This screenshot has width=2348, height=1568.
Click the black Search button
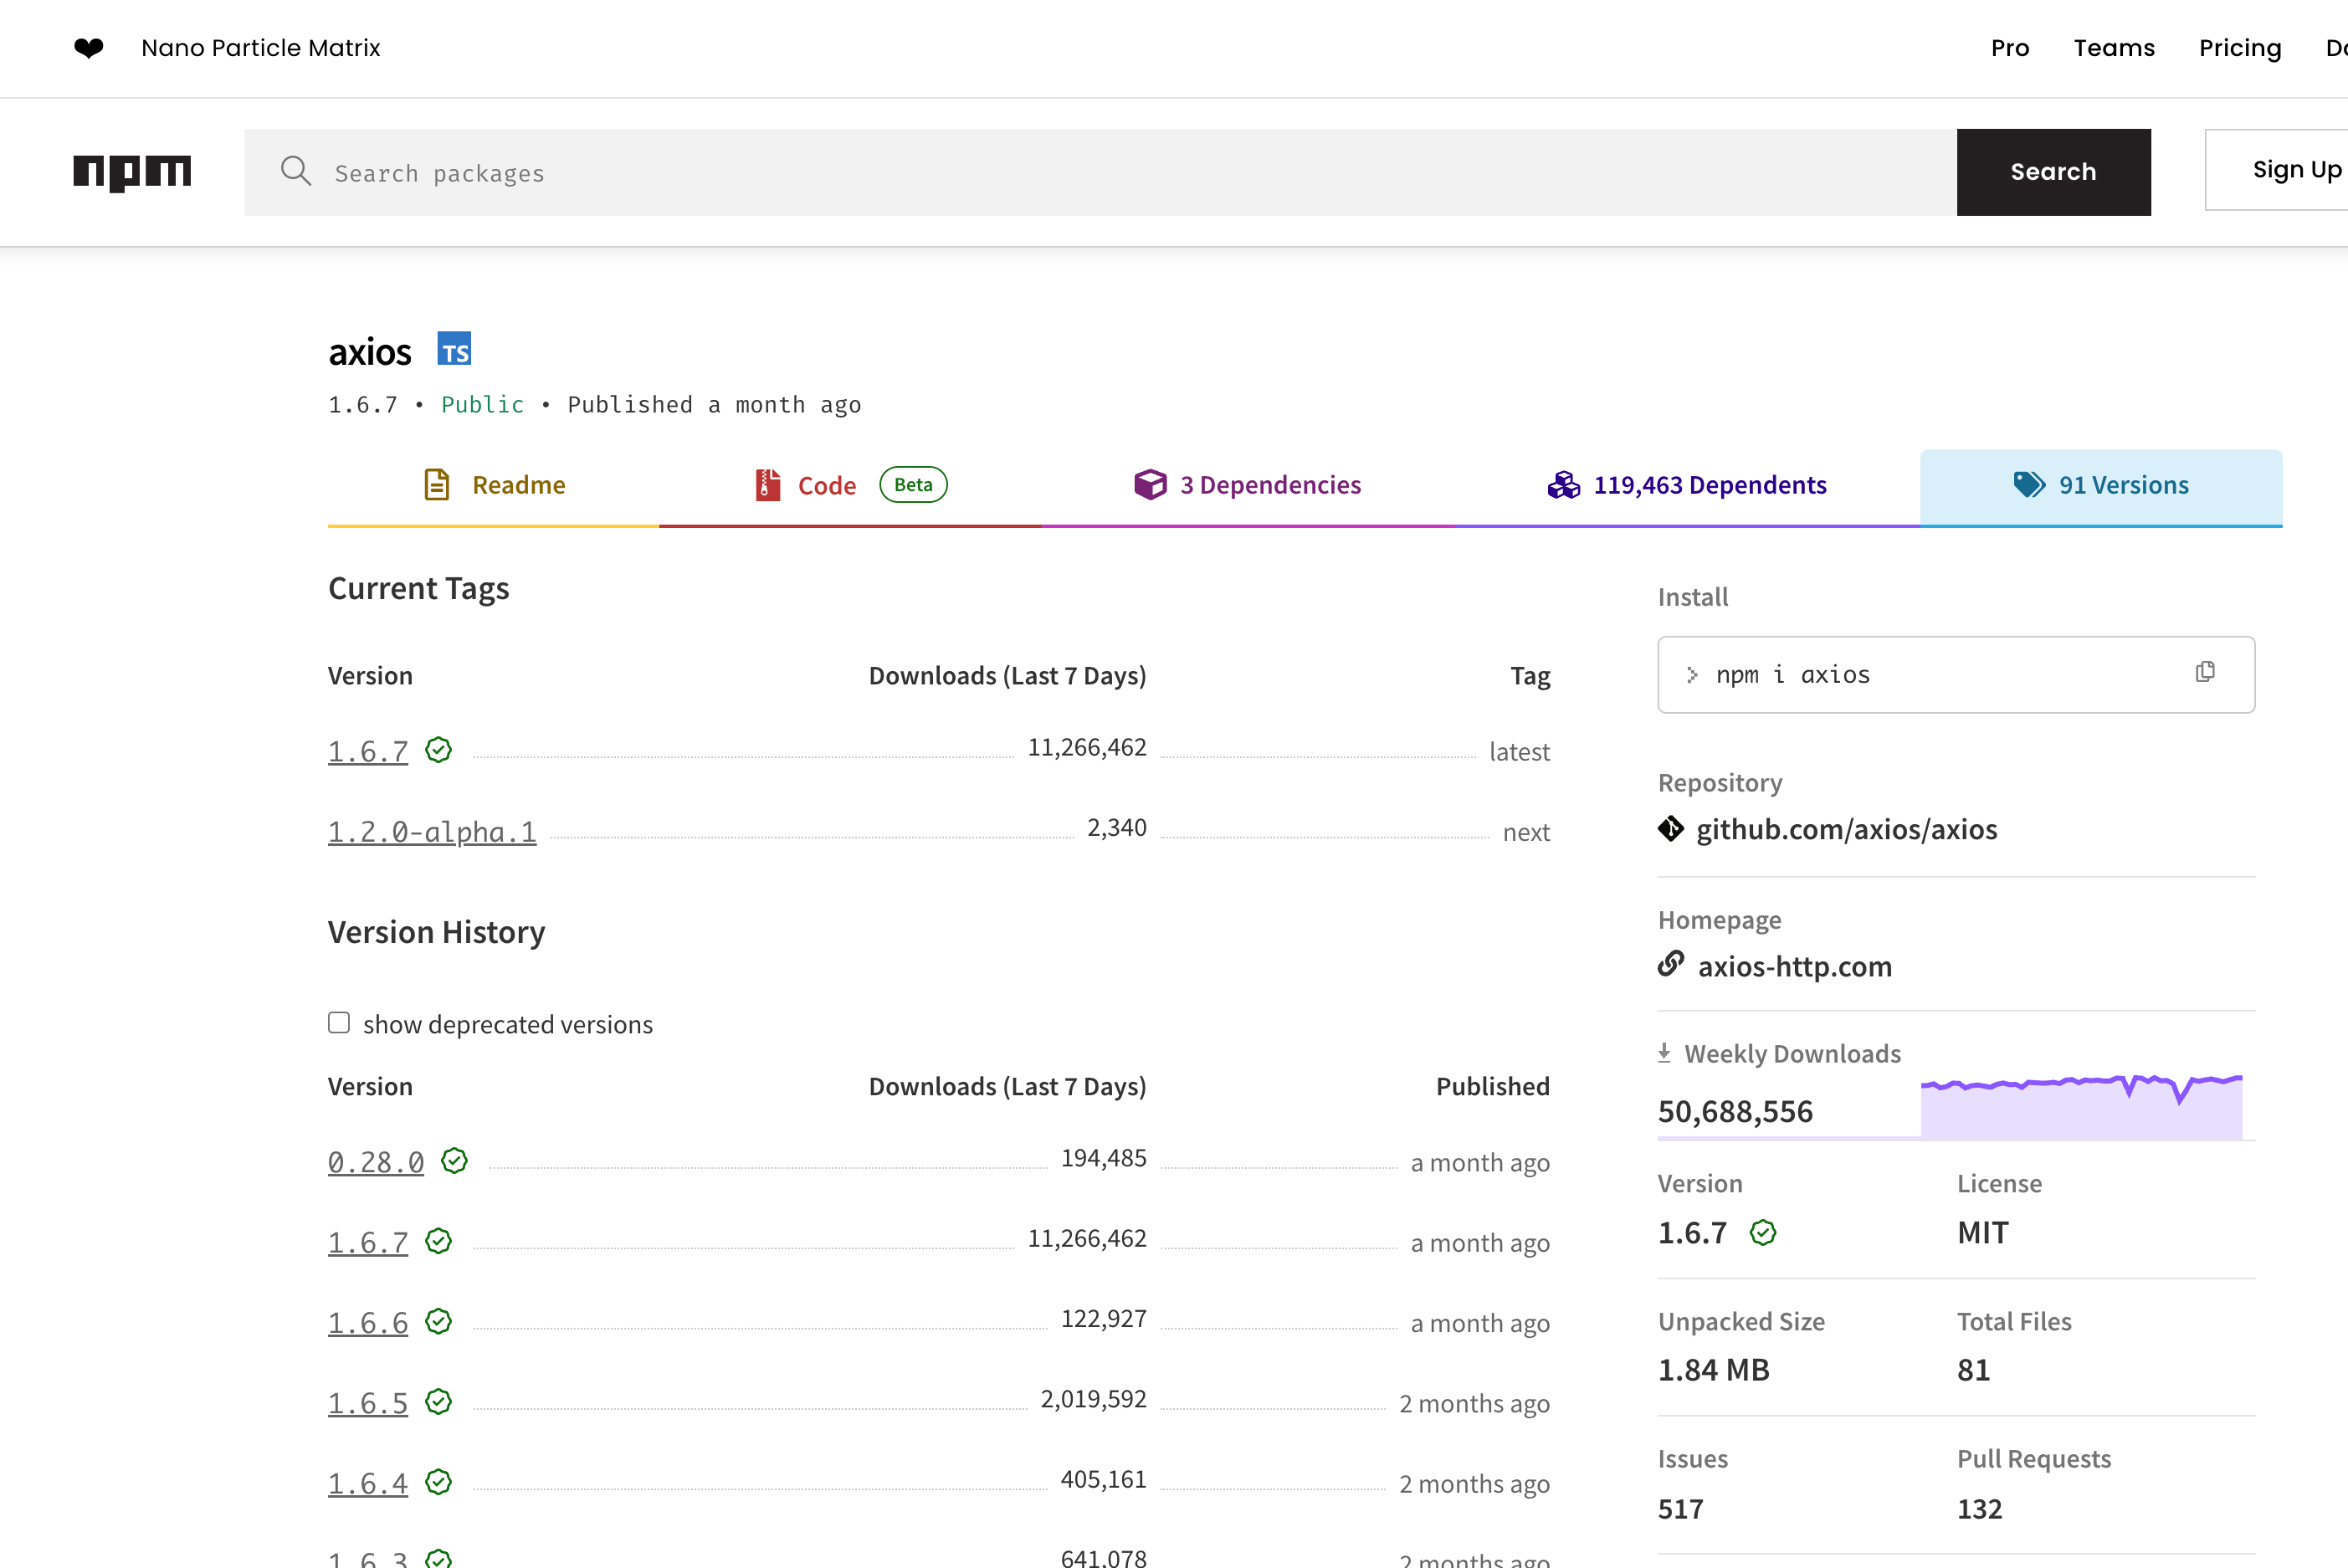(2054, 172)
